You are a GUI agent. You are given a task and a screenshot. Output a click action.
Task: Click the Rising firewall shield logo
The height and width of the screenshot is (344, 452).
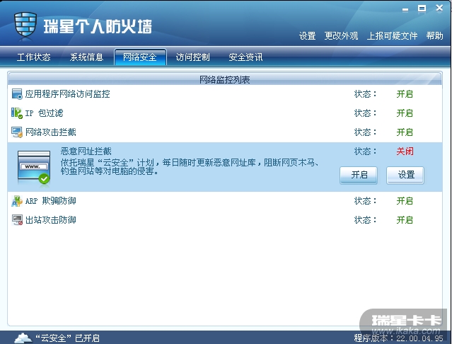tap(25, 25)
